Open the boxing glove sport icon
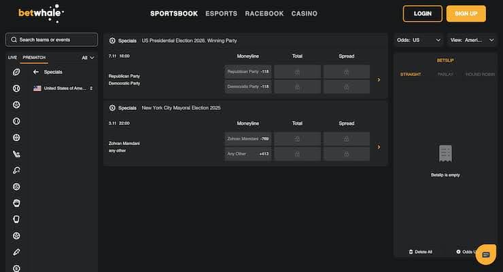Viewport: 503px width, 272px height. point(16,219)
